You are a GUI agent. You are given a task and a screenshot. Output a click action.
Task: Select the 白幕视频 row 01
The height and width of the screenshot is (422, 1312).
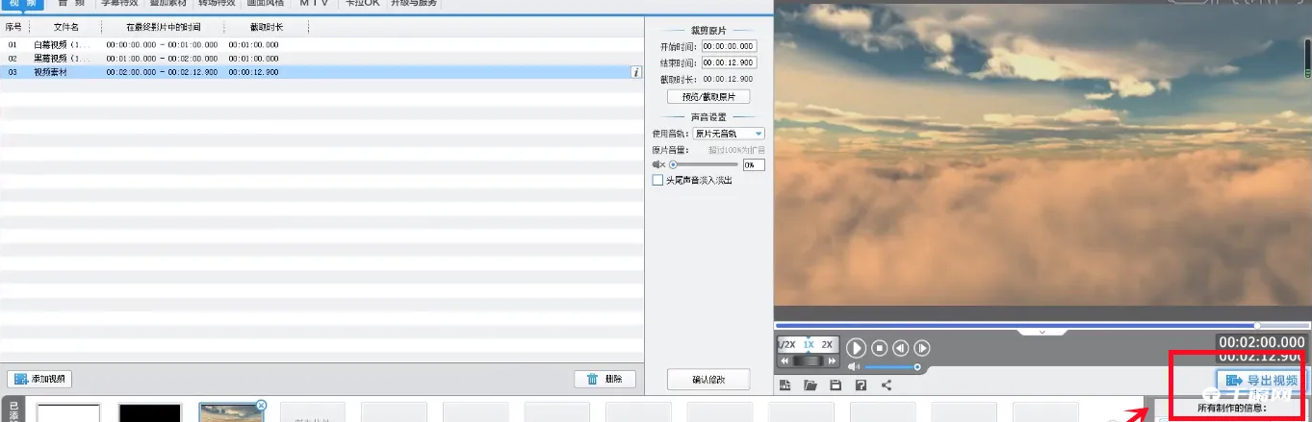pyautogui.click(x=322, y=45)
